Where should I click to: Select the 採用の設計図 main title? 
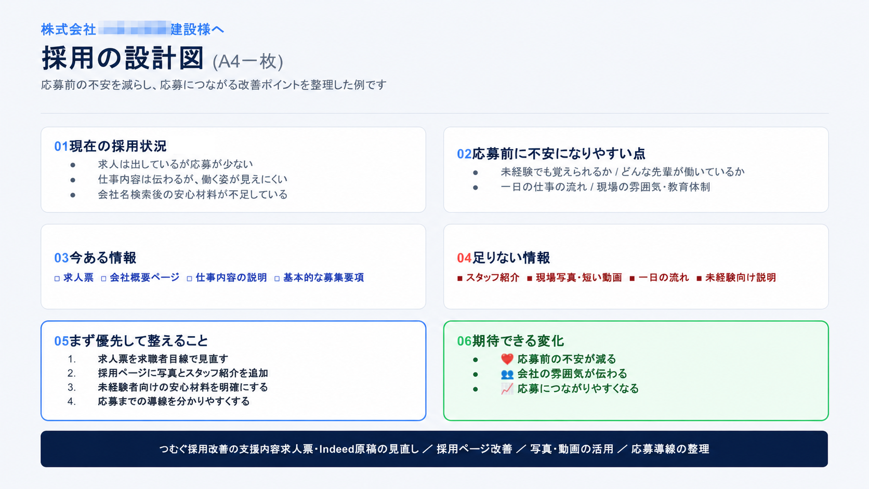pos(123,58)
